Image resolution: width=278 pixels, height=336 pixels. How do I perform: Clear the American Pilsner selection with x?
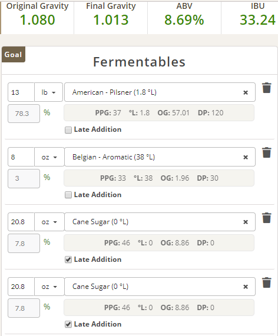point(246,92)
